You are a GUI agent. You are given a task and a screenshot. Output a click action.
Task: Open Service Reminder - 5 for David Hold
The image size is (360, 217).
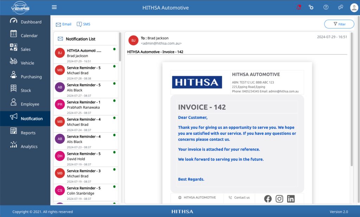[86, 158]
